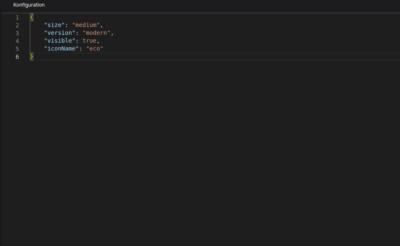
Task: Select line number 3 in the gutter
Action: coord(17,33)
